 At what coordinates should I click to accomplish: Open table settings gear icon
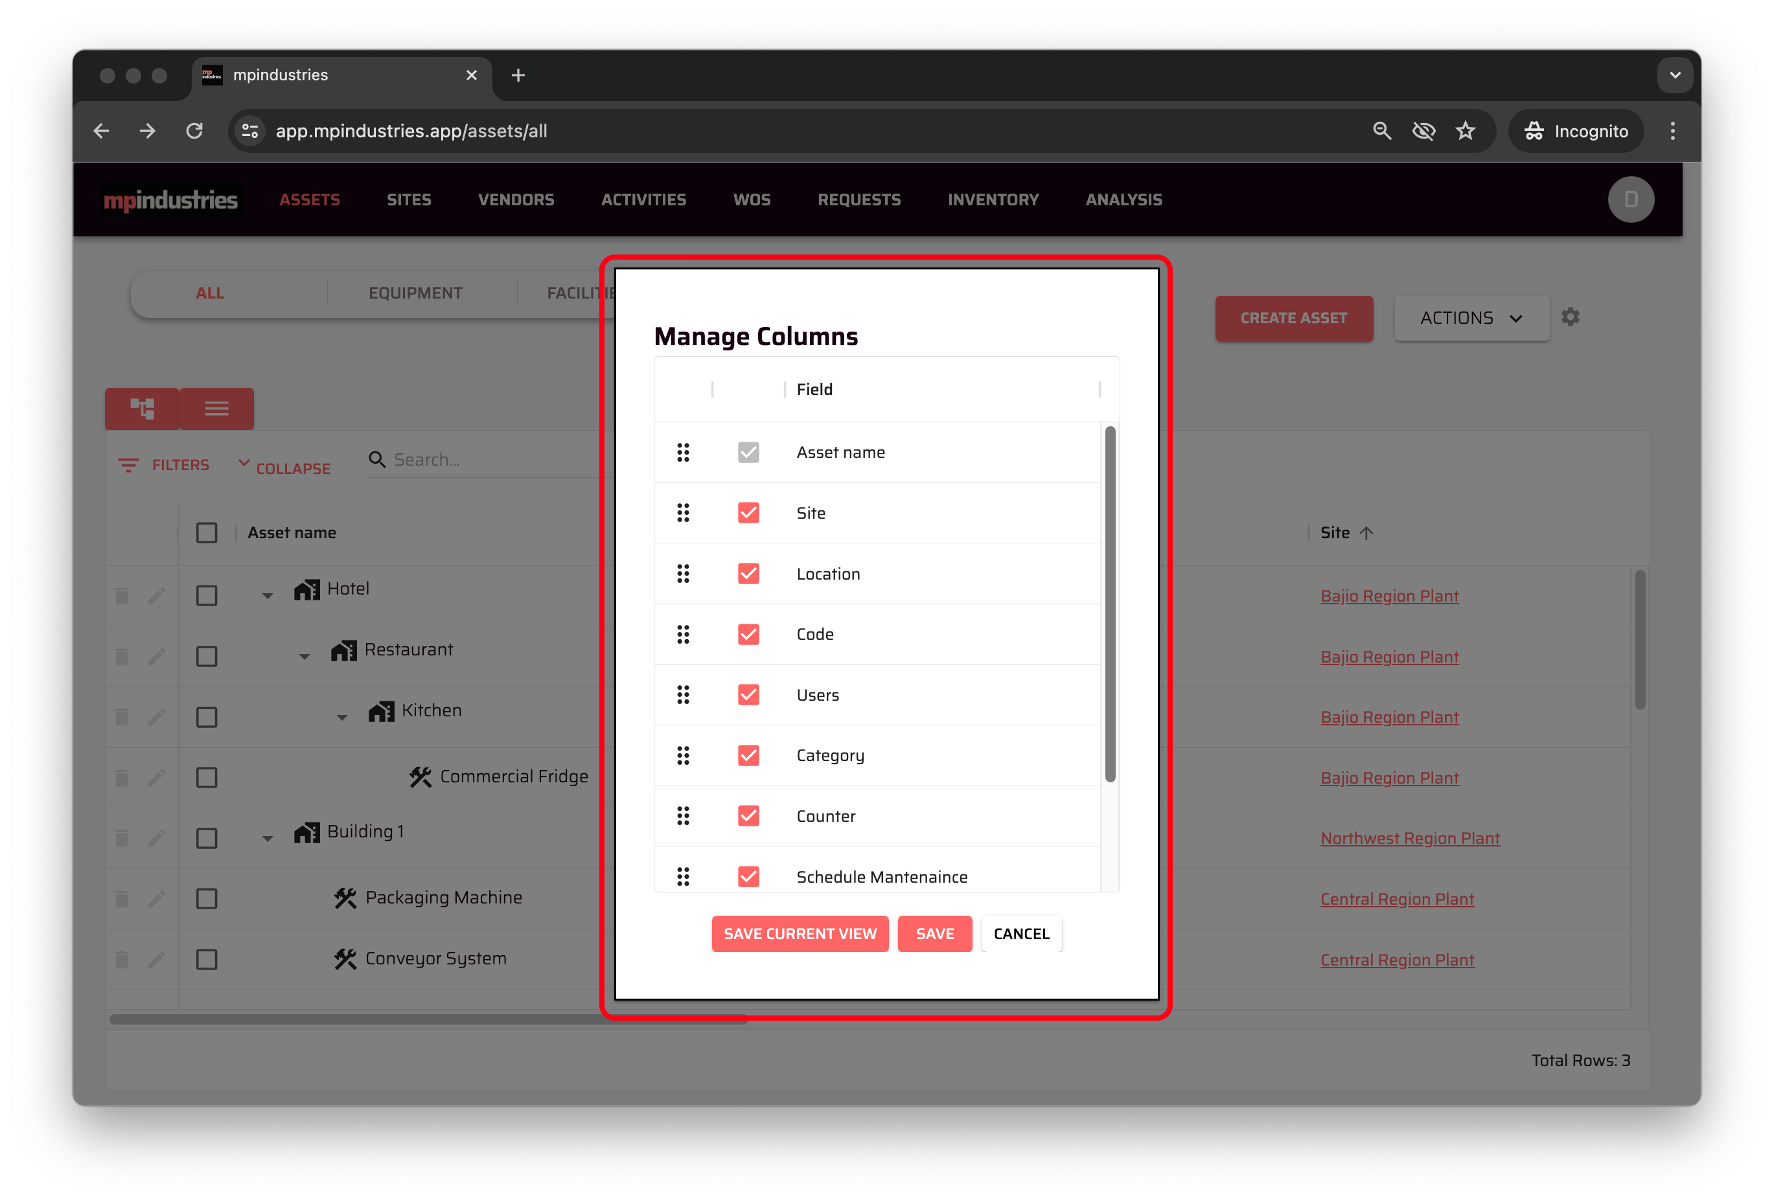[x=1569, y=317]
